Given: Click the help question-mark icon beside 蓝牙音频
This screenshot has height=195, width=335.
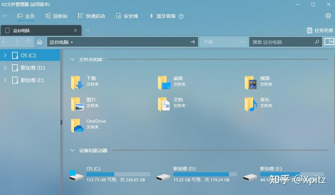Looking at the screenshot, I should [x=180, y=16].
